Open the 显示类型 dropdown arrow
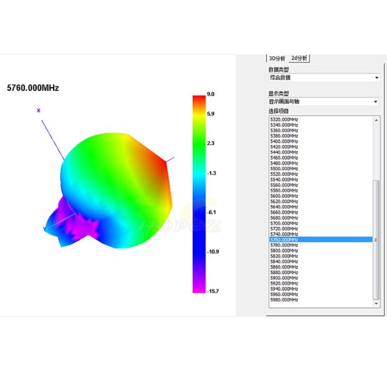This screenshot has height=387, width=387. point(375,102)
